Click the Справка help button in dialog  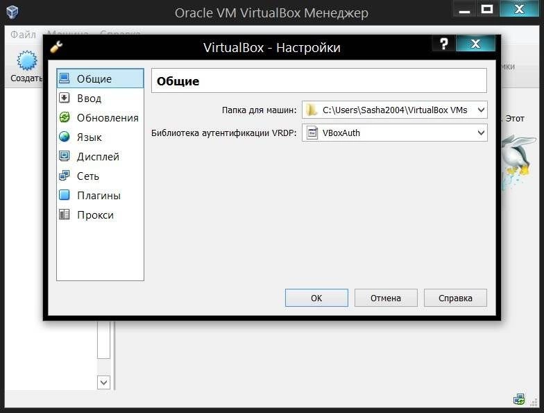click(455, 298)
